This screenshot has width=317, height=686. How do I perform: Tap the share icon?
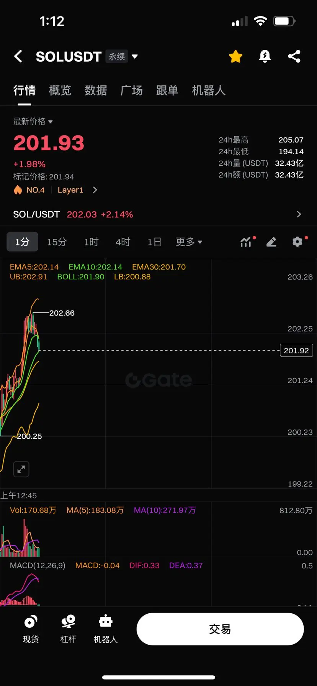pos(294,56)
